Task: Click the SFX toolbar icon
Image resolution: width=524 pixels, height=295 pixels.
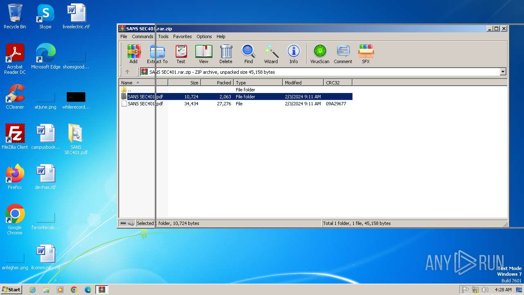Action: [x=366, y=54]
